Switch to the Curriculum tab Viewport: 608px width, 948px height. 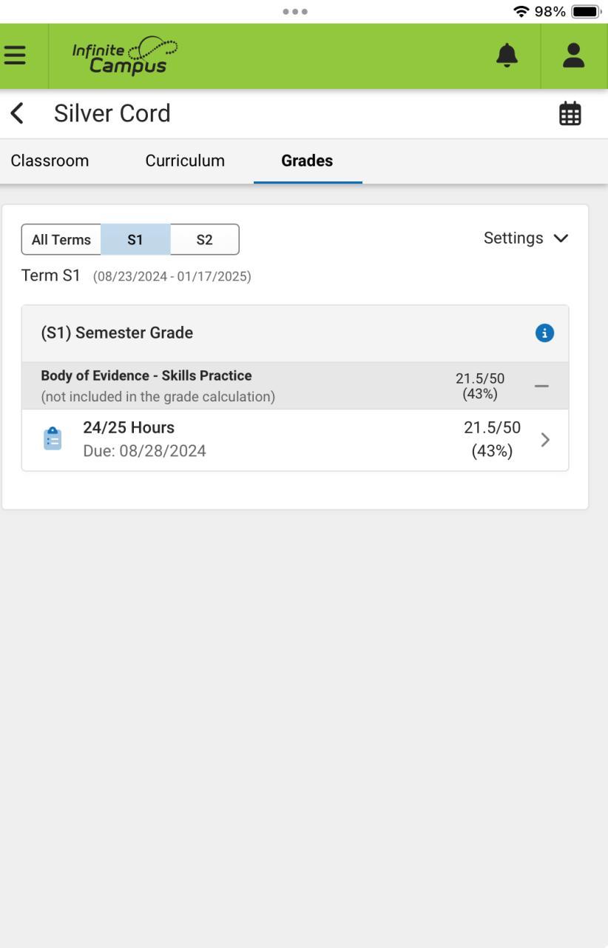[185, 161]
